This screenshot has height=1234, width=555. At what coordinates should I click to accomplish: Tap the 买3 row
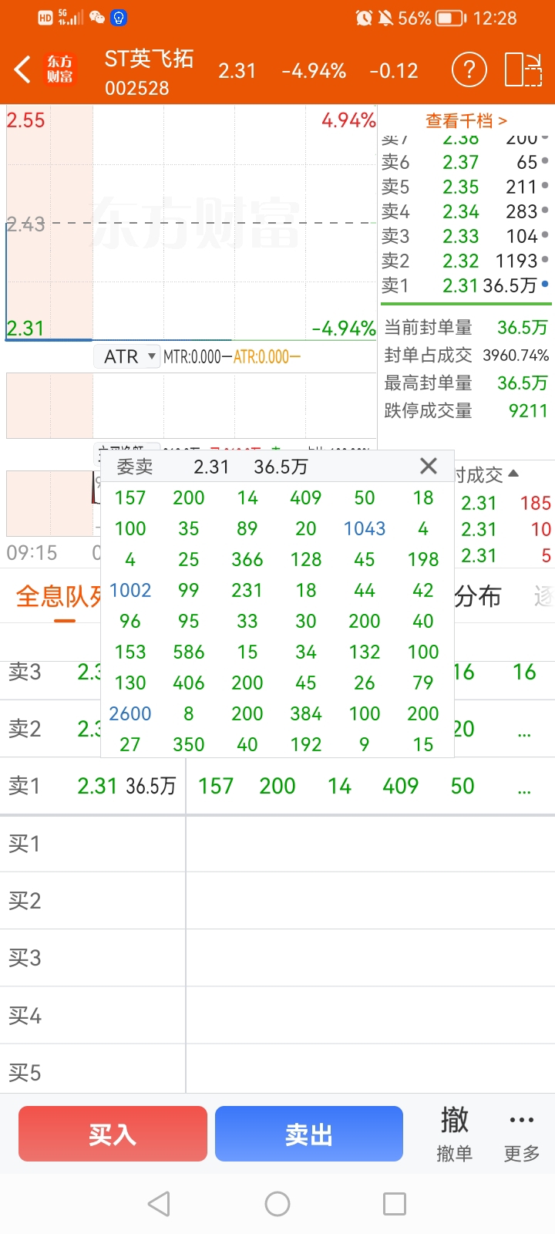(277, 958)
